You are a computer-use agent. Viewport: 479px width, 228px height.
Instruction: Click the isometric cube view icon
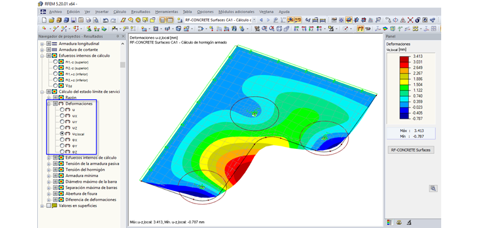pos(279,29)
